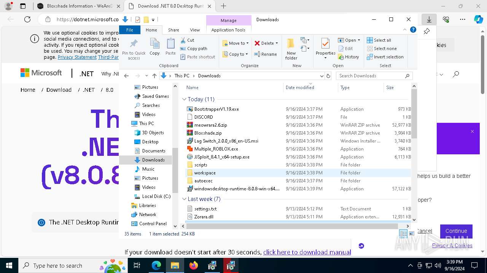The width and height of the screenshot is (487, 273).
Task: Click 'click here to download manually' link
Action: click(x=307, y=252)
